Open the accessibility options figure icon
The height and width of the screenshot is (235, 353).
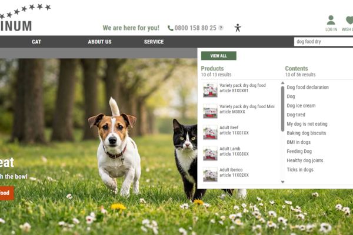238,28
